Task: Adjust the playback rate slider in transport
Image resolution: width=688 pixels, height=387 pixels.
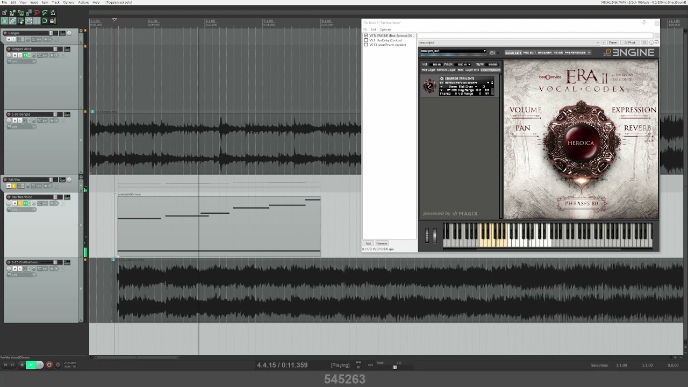Action: (395, 367)
